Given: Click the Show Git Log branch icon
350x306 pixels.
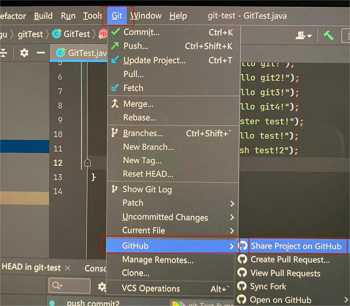Looking at the screenshot, I should pyautogui.click(x=115, y=189).
